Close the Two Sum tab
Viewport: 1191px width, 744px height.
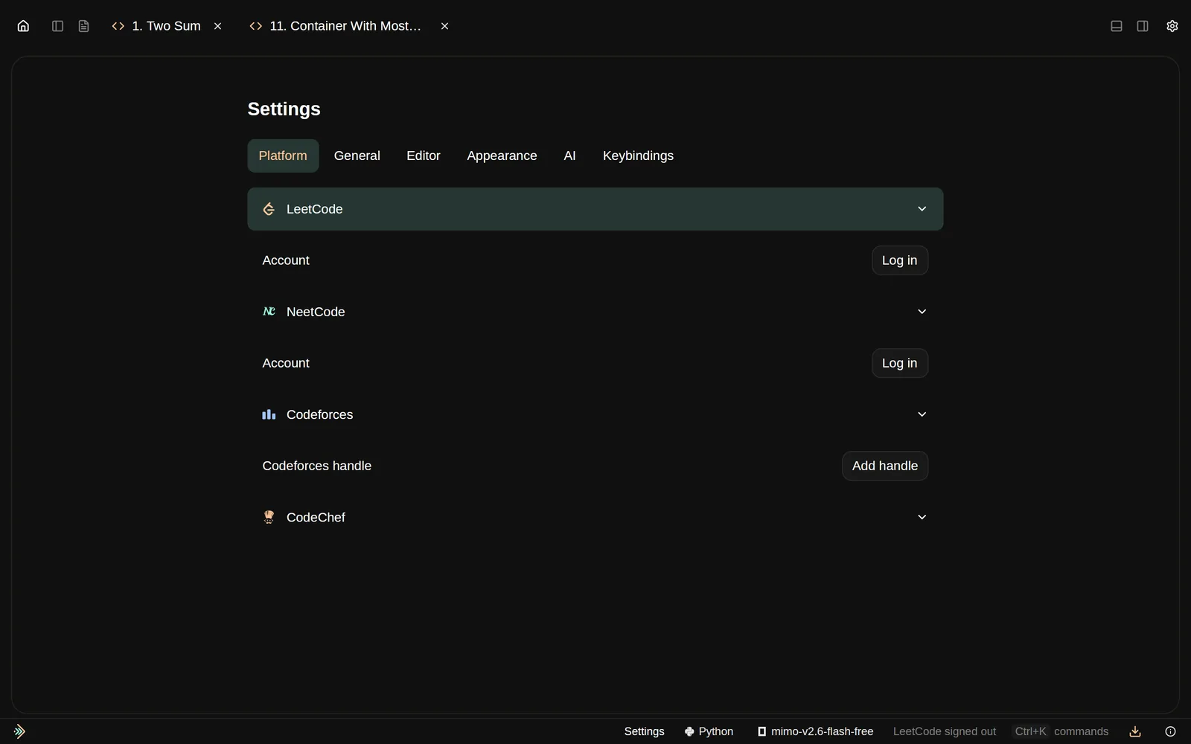click(218, 26)
